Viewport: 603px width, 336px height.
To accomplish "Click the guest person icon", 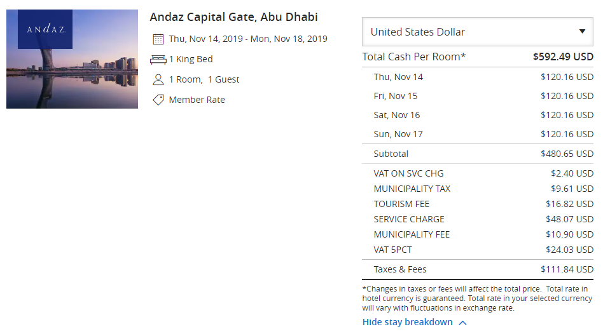I will [158, 79].
